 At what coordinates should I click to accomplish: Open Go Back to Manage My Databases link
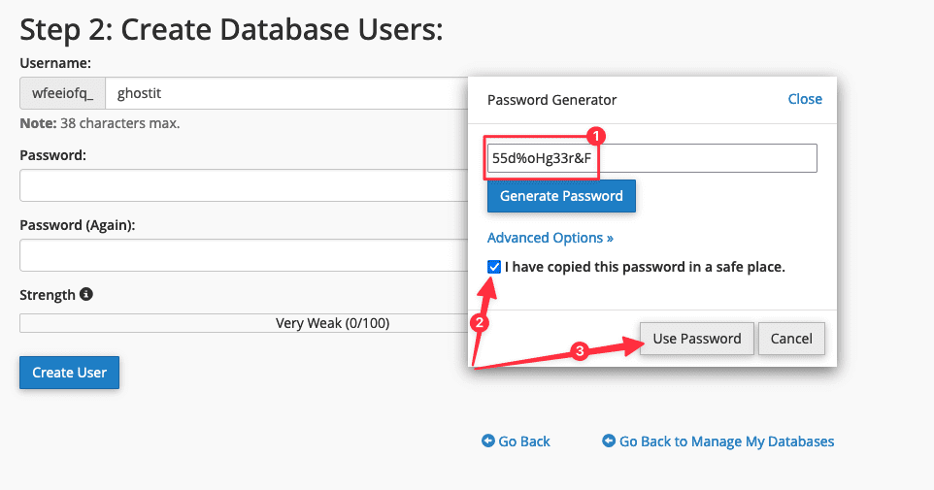726,441
